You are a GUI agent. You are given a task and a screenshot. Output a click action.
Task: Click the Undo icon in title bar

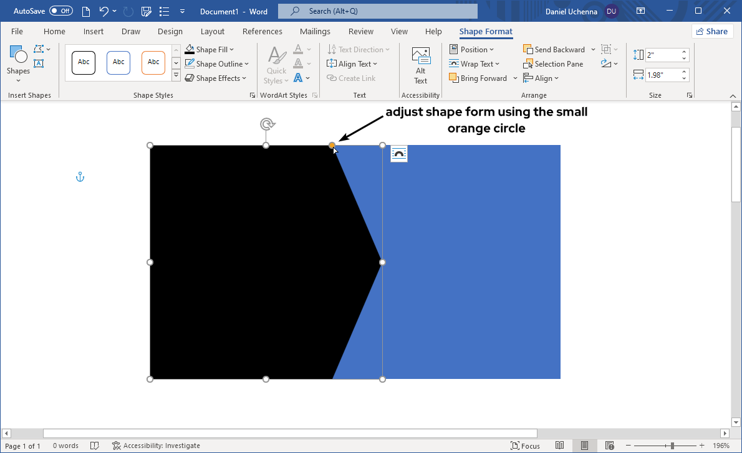pos(104,11)
